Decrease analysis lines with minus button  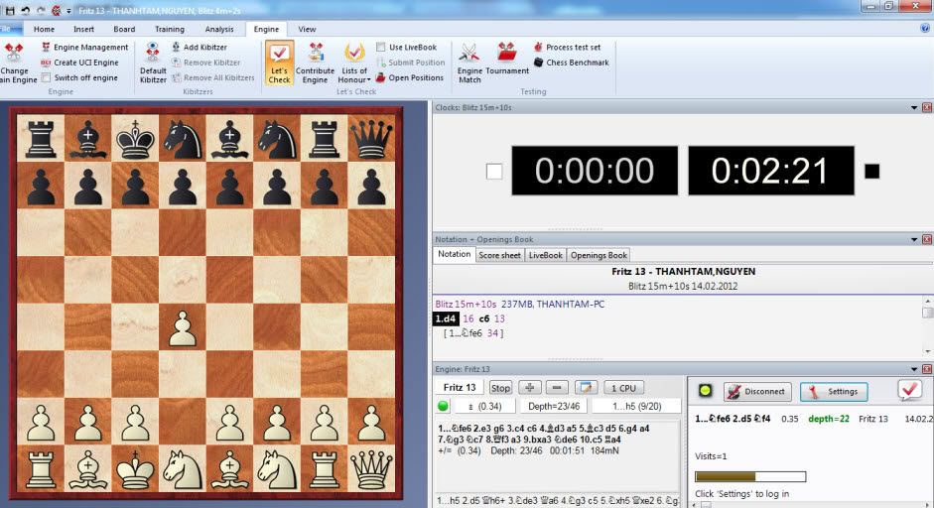557,388
